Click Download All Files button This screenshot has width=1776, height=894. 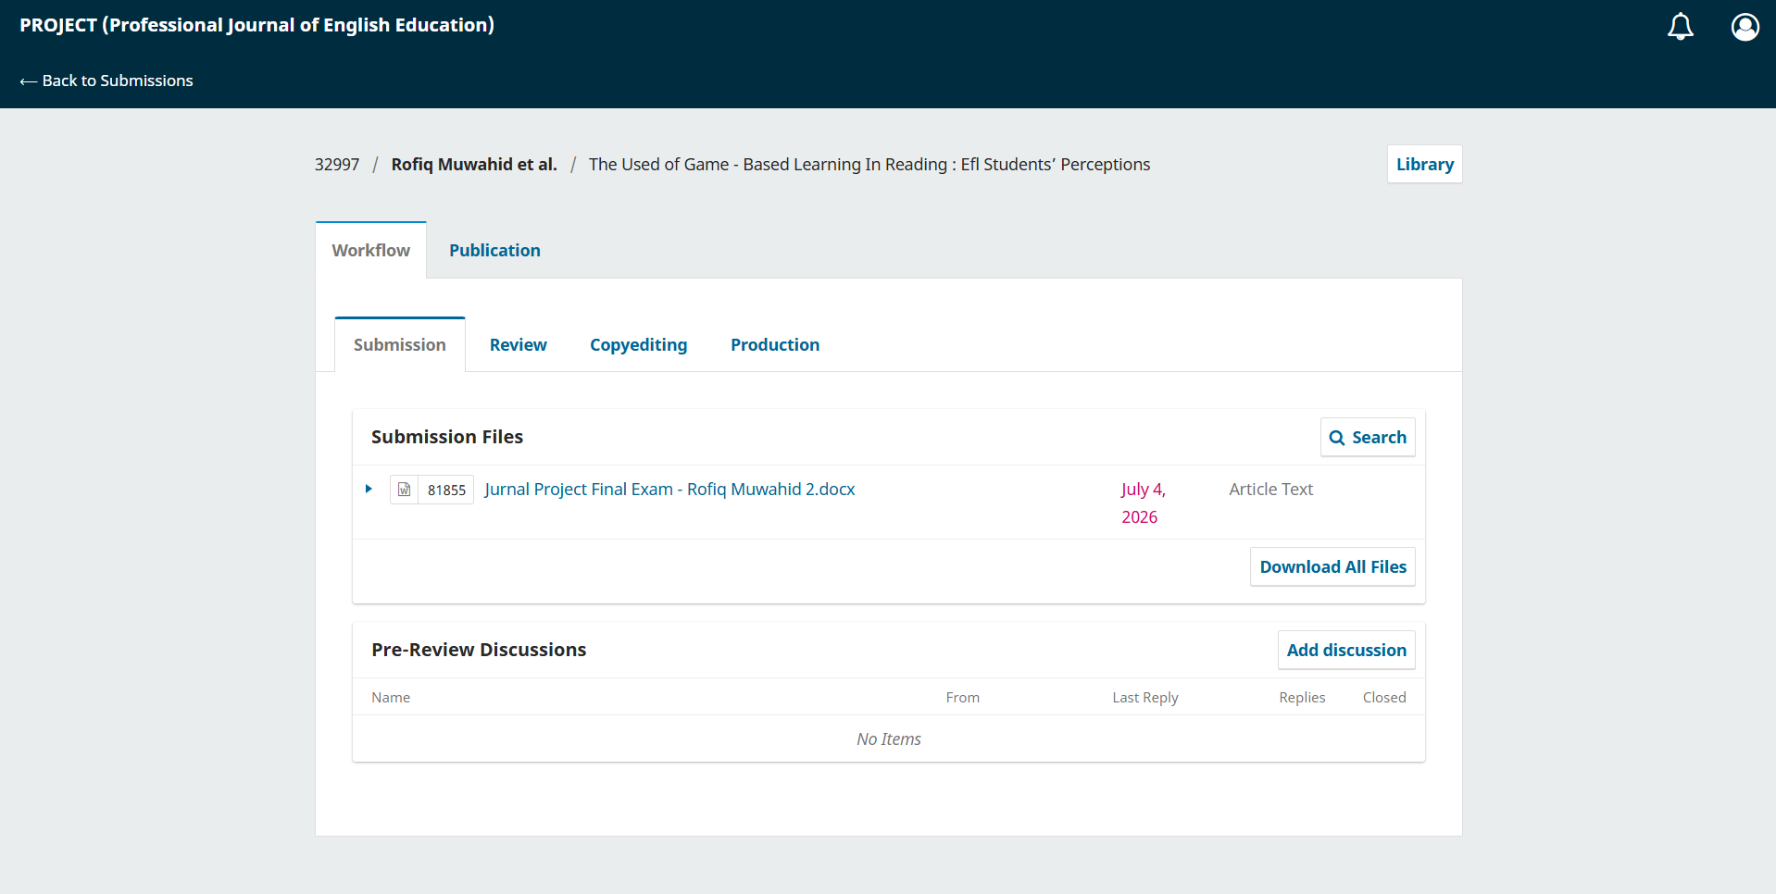[1332, 566]
